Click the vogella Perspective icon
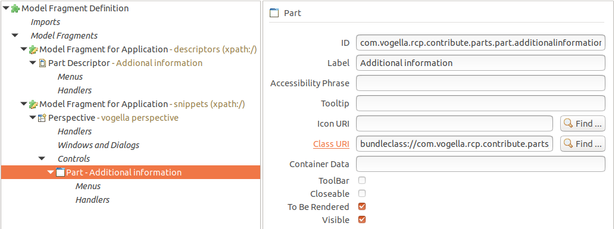Viewport: 615px width, 229px height. point(42,118)
